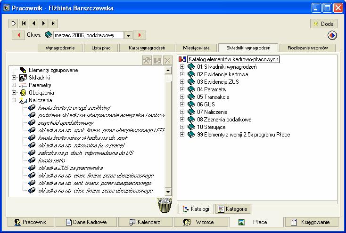
Task: Go to the next employee record
Action: pos(43,24)
